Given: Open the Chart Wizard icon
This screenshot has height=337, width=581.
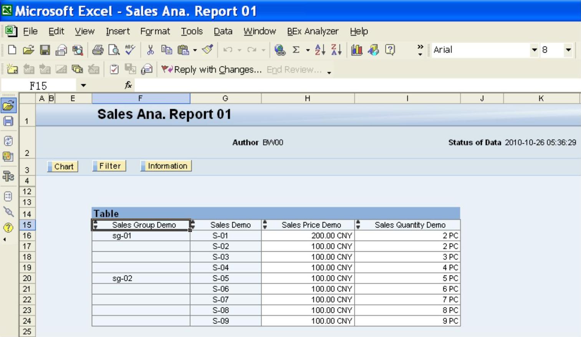Looking at the screenshot, I should click(x=357, y=50).
